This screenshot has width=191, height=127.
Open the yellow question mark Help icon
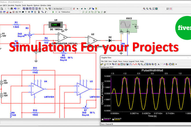click(96, 9)
